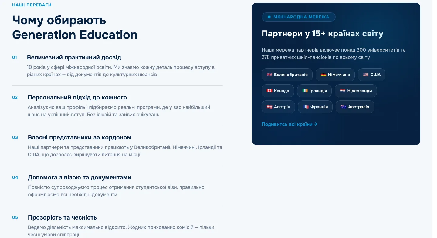Click the number 05 marker
The image size is (437, 238).
(x=15, y=217)
